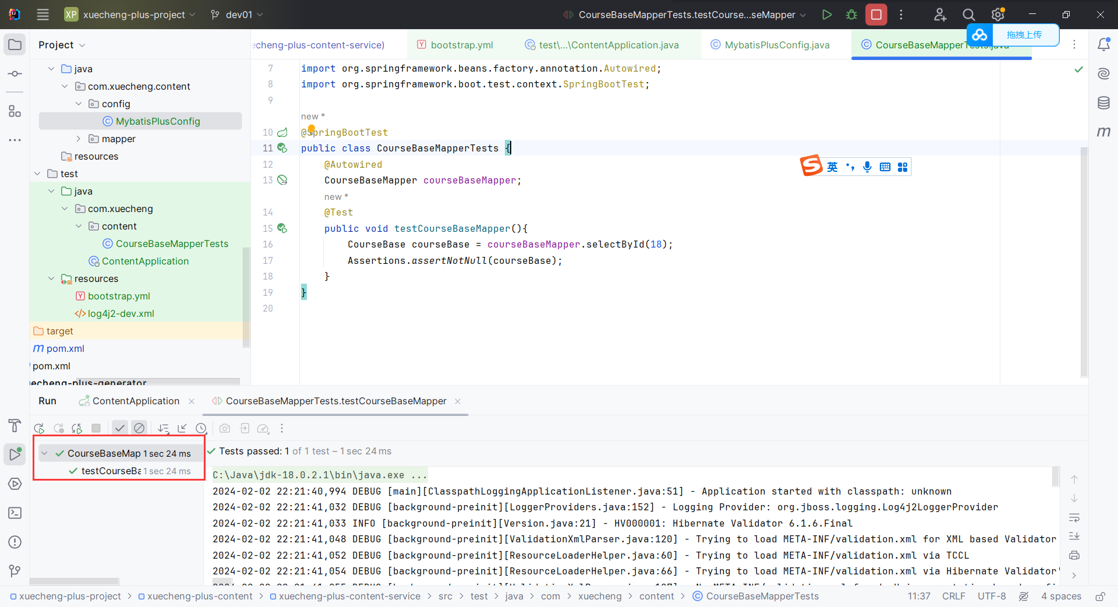
Task: Click CRLF line separator in status bar
Action: 954,597
